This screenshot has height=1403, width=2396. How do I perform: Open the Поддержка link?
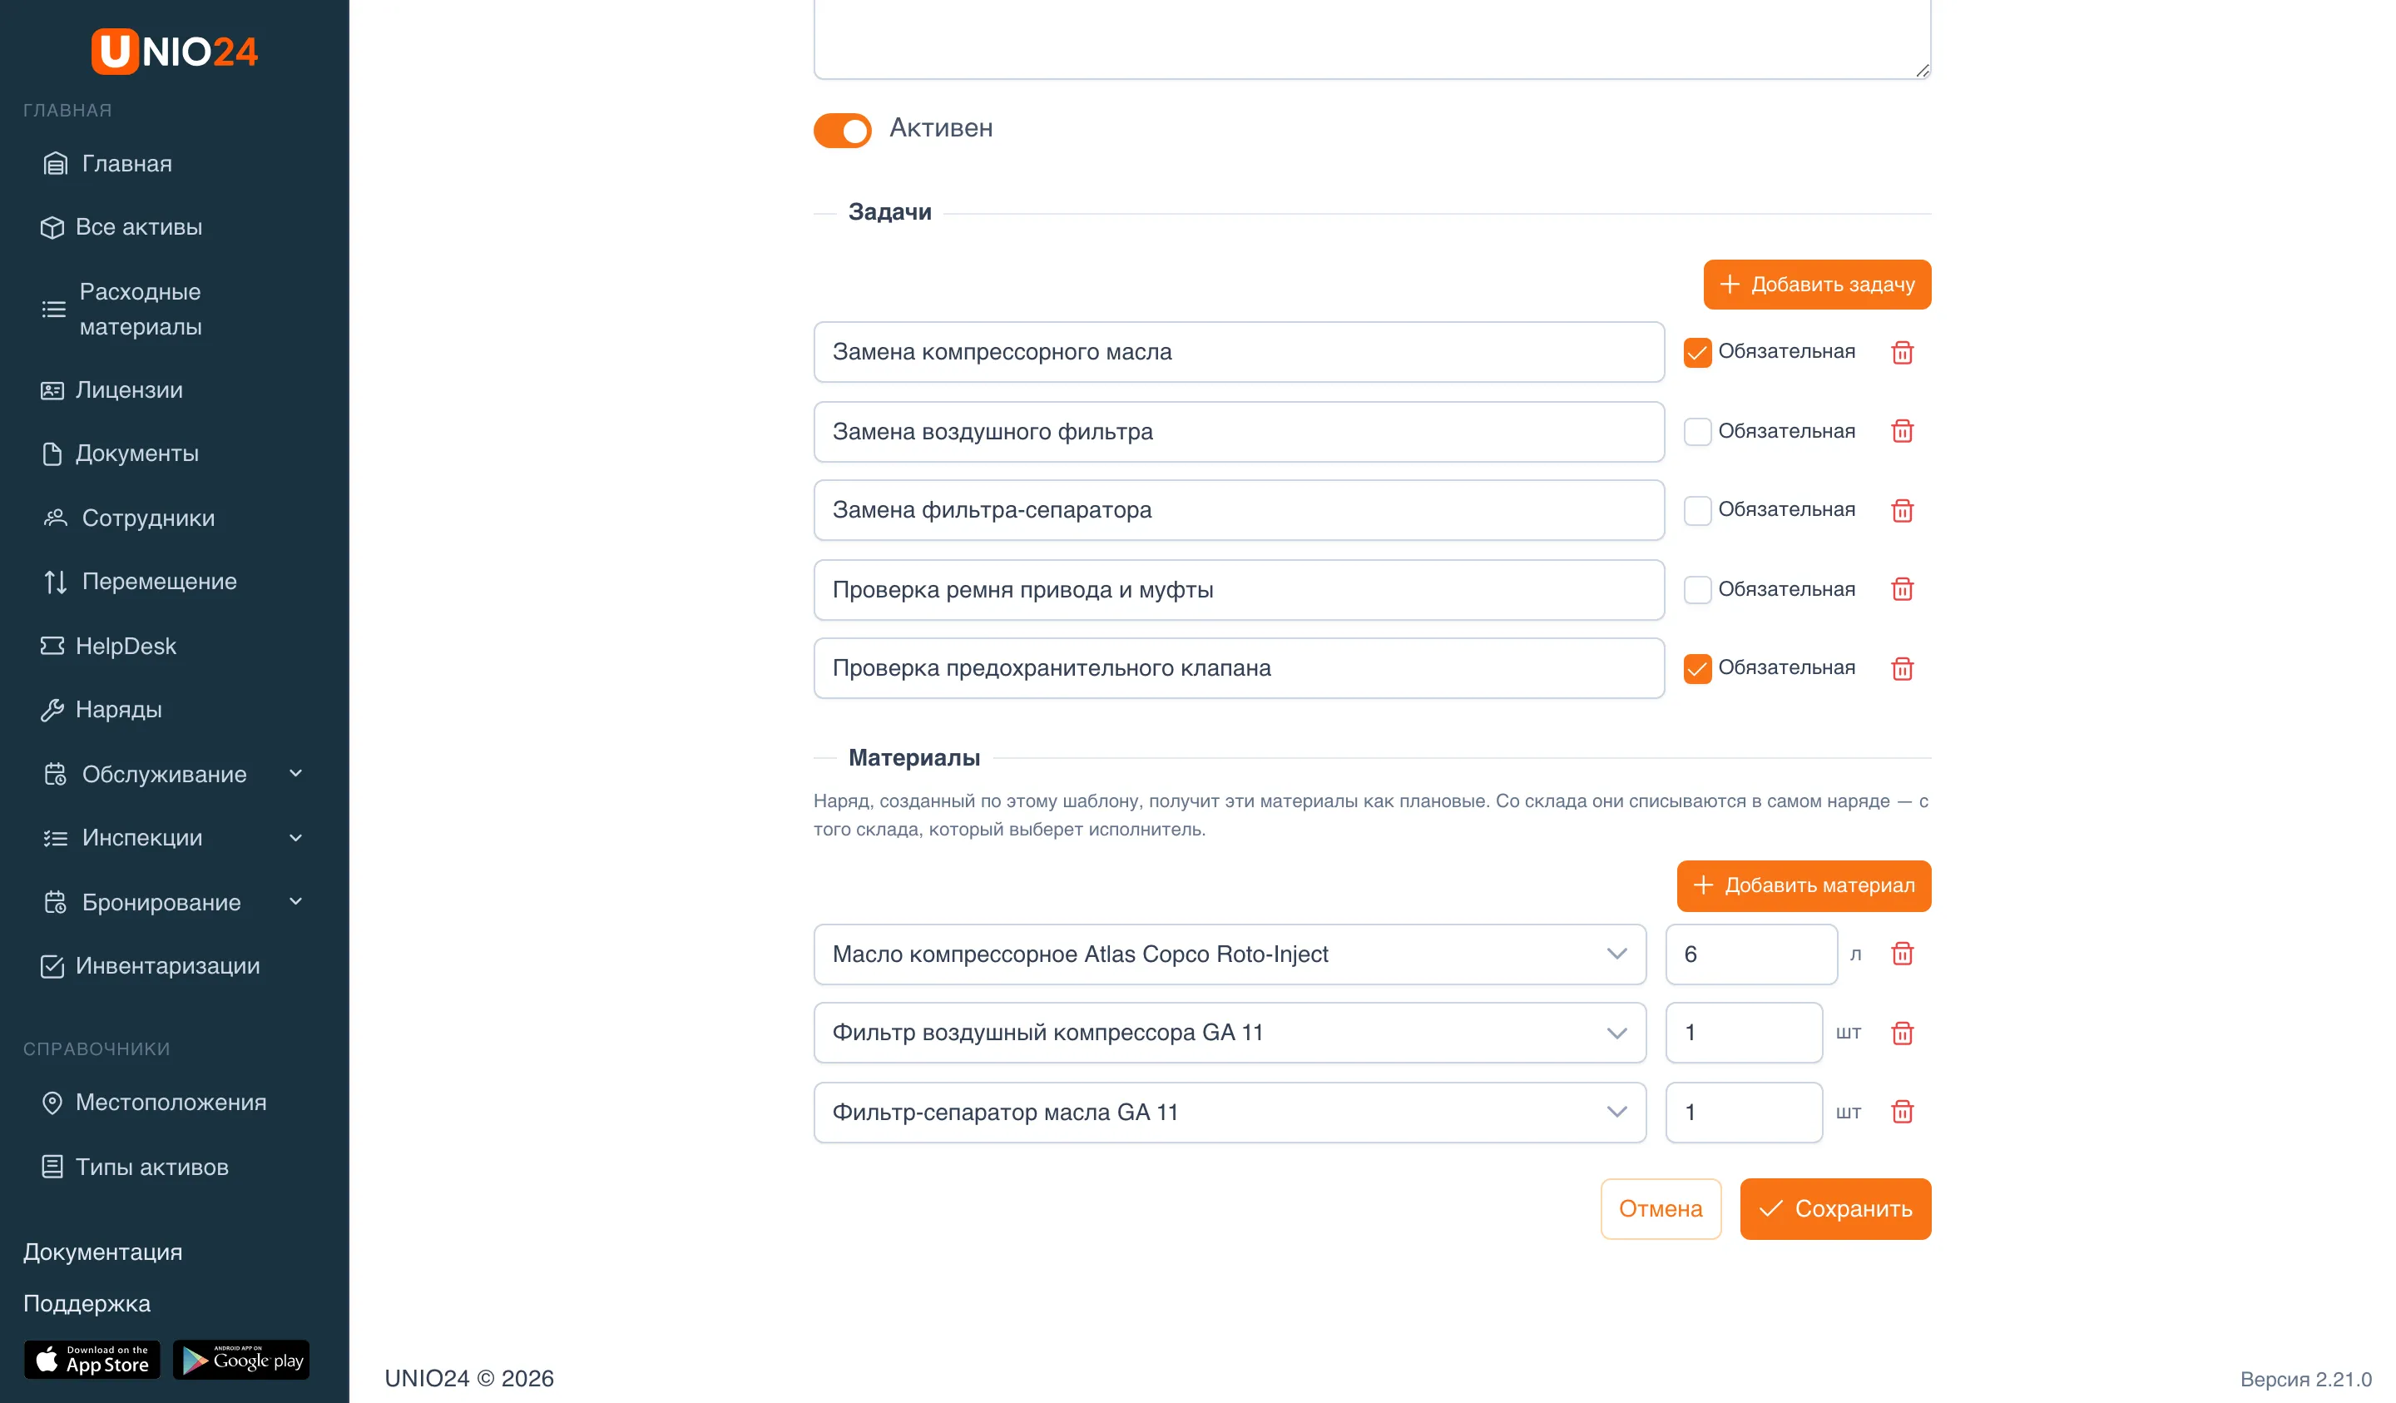(87, 1303)
